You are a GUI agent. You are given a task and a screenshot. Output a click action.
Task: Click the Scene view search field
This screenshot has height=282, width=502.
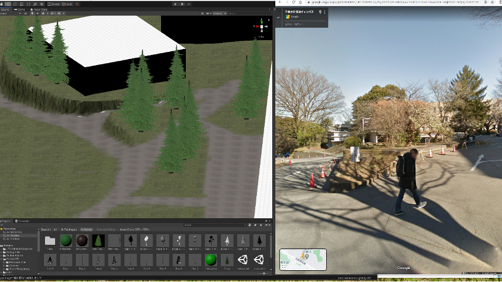[250, 14]
